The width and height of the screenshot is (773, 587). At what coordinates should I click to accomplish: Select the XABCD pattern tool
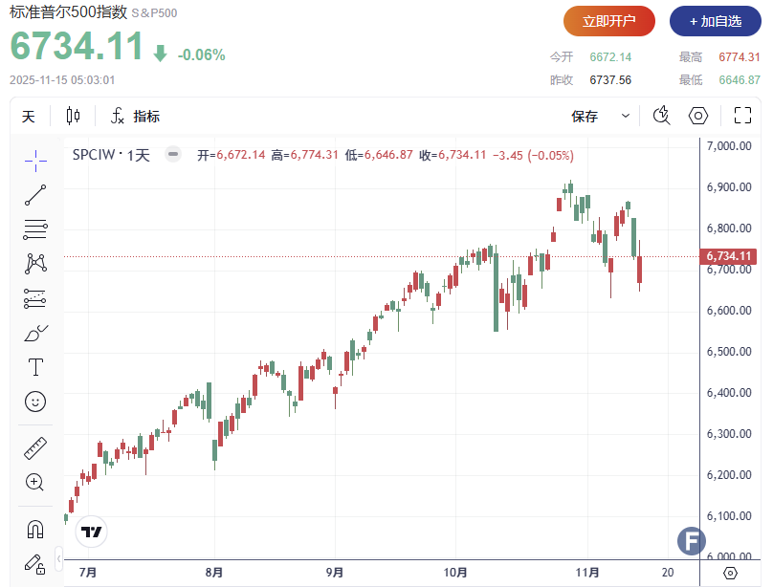pos(35,263)
